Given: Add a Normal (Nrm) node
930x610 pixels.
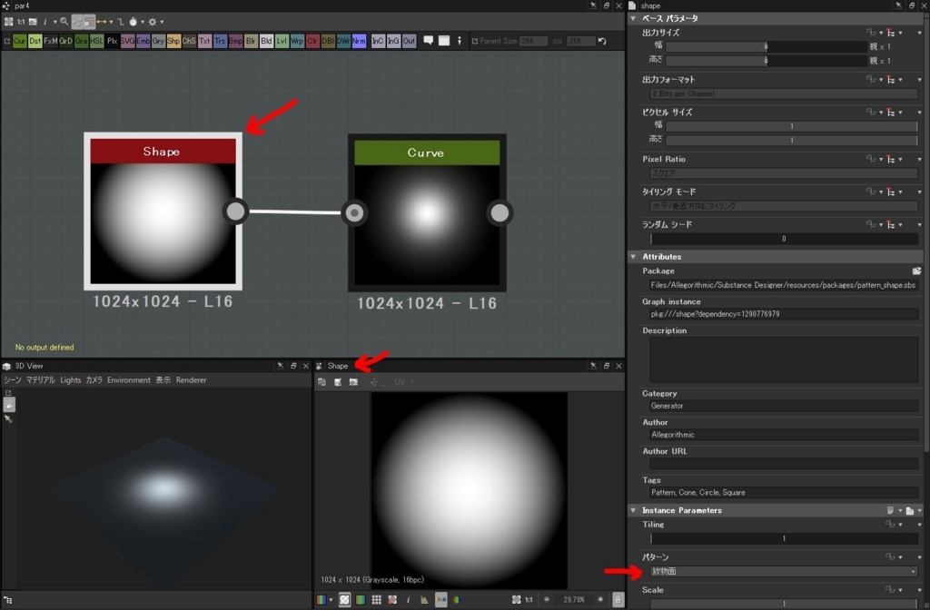Looking at the screenshot, I should [359, 41].
